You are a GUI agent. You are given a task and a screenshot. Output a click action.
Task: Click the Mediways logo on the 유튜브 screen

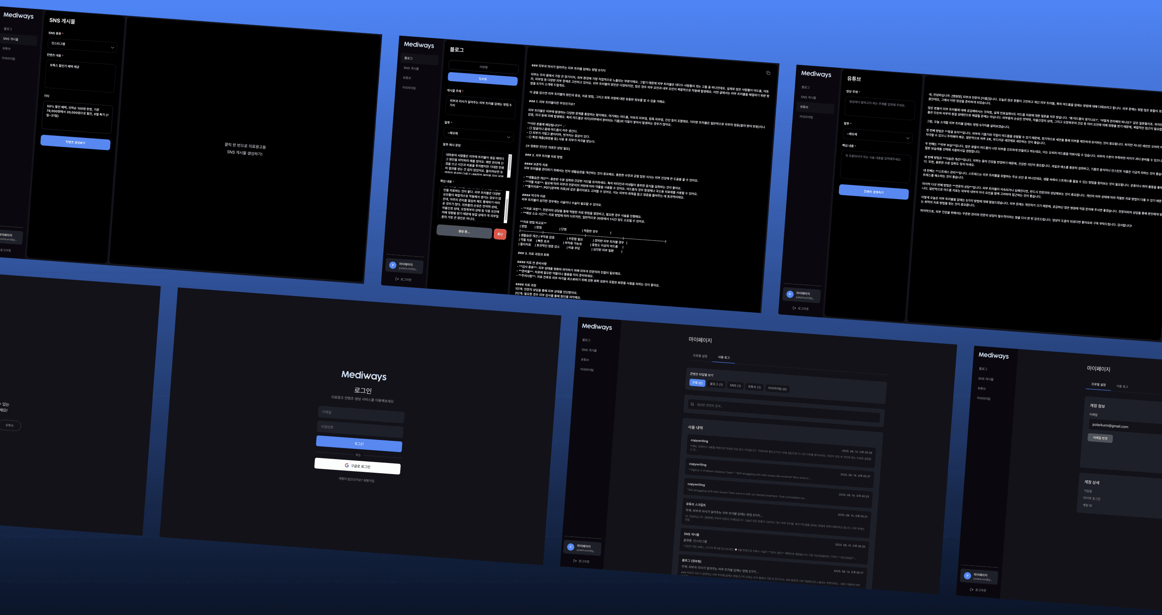(816, 73)
